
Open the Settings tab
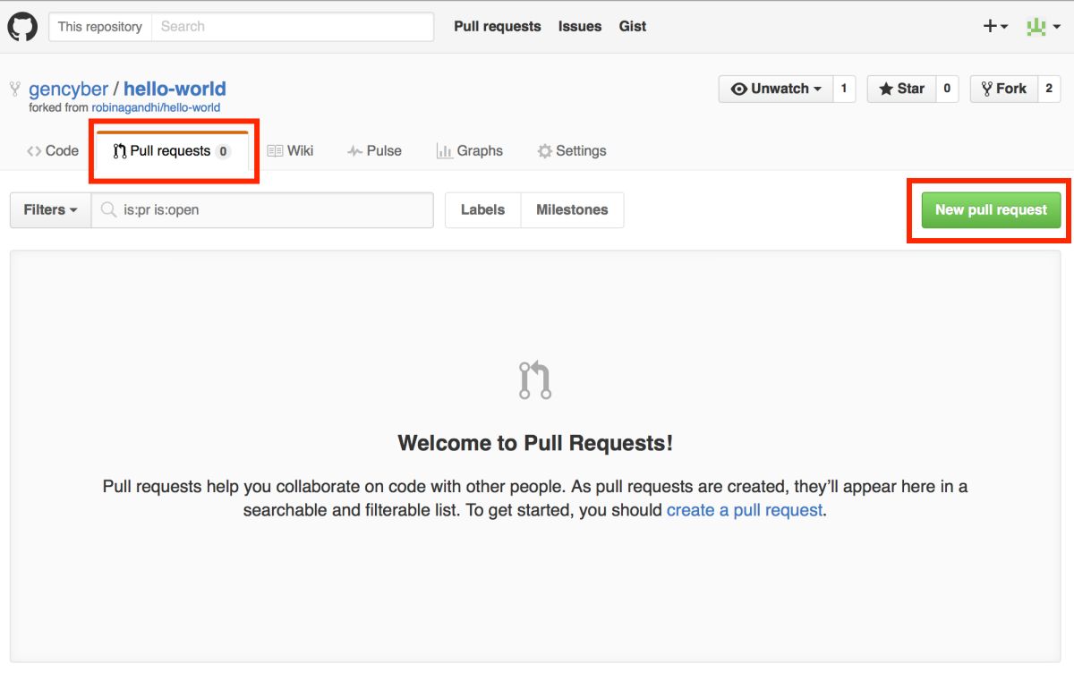(572, 151)
